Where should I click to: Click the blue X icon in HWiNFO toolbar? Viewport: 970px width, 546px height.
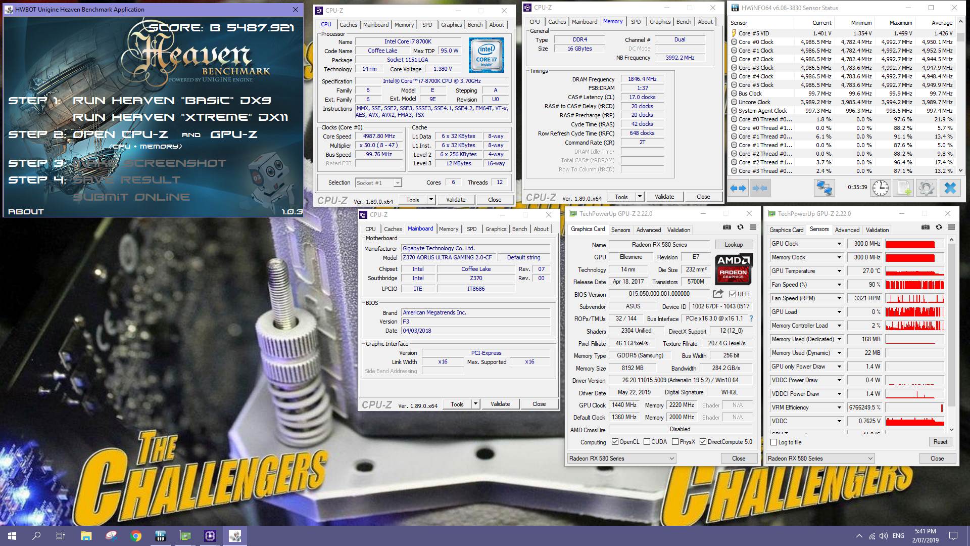pos(950,188)
